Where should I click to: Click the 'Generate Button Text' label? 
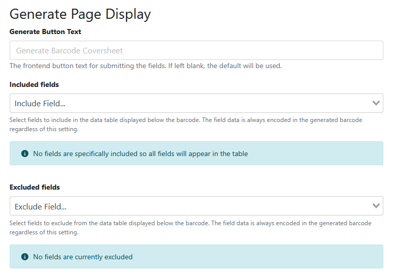[x=45, y=32]
